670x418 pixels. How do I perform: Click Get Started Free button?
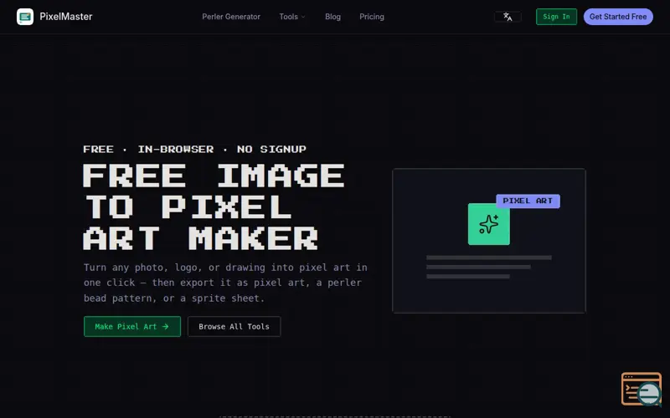pyautogui.click(x=618, y=17)
